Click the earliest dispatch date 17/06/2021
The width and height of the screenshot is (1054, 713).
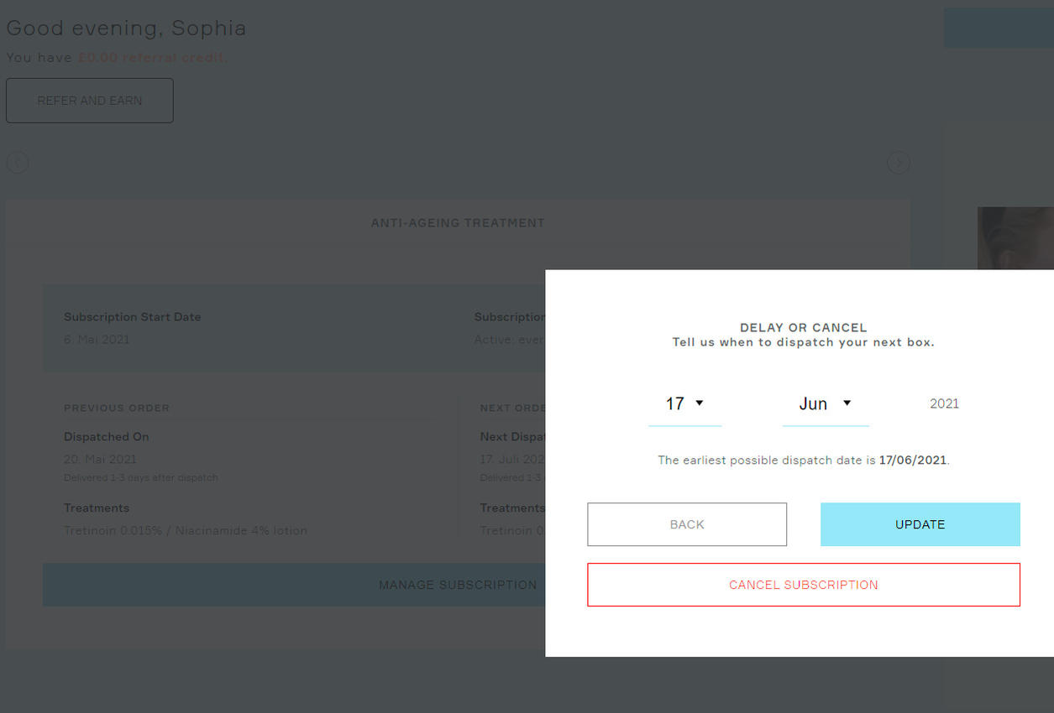click(912, 461)
